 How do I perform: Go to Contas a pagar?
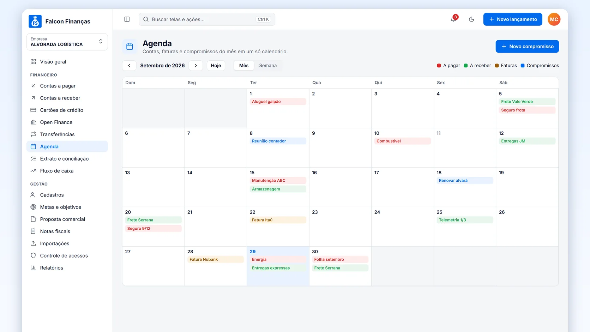(67, 86)
